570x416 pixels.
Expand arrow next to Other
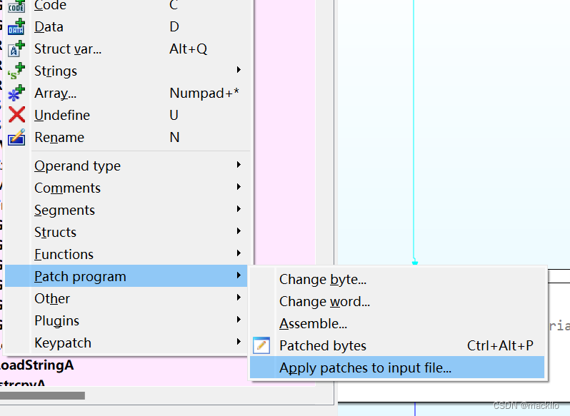pyautogui.click(x=239, y=298)
